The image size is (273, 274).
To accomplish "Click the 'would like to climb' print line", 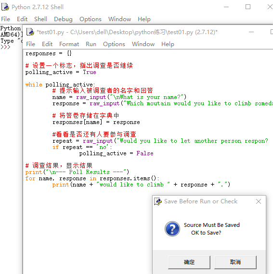I will 141,185.
